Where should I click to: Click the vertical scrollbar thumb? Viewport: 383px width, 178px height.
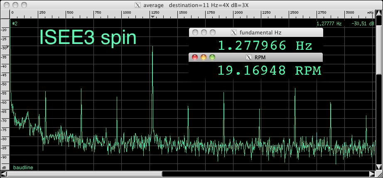click(379, 49)
